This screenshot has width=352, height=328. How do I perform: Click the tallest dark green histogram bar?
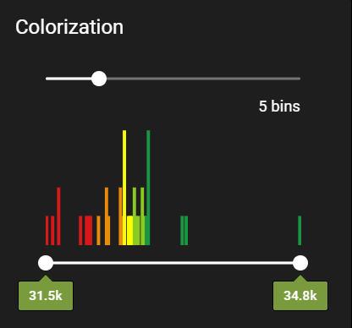[x=148, y=188]
